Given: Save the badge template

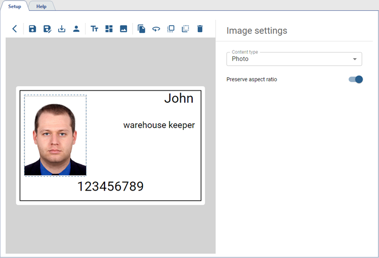Looking at the screenshot, I should pos(32,29).
